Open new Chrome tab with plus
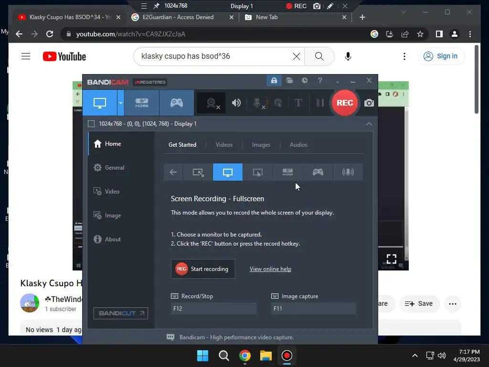The image size is (489, 367). pyautogui.click(x=362, y=17)
